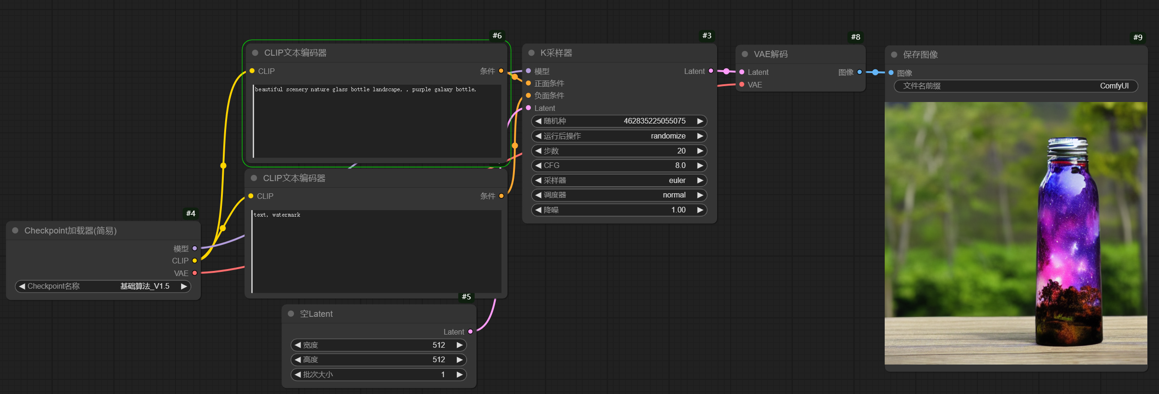This screenshot has width=1159, height=394.
Task: Click the VAE input port on VAE解码
Action: pyautogui.click(x=742, y=84)
